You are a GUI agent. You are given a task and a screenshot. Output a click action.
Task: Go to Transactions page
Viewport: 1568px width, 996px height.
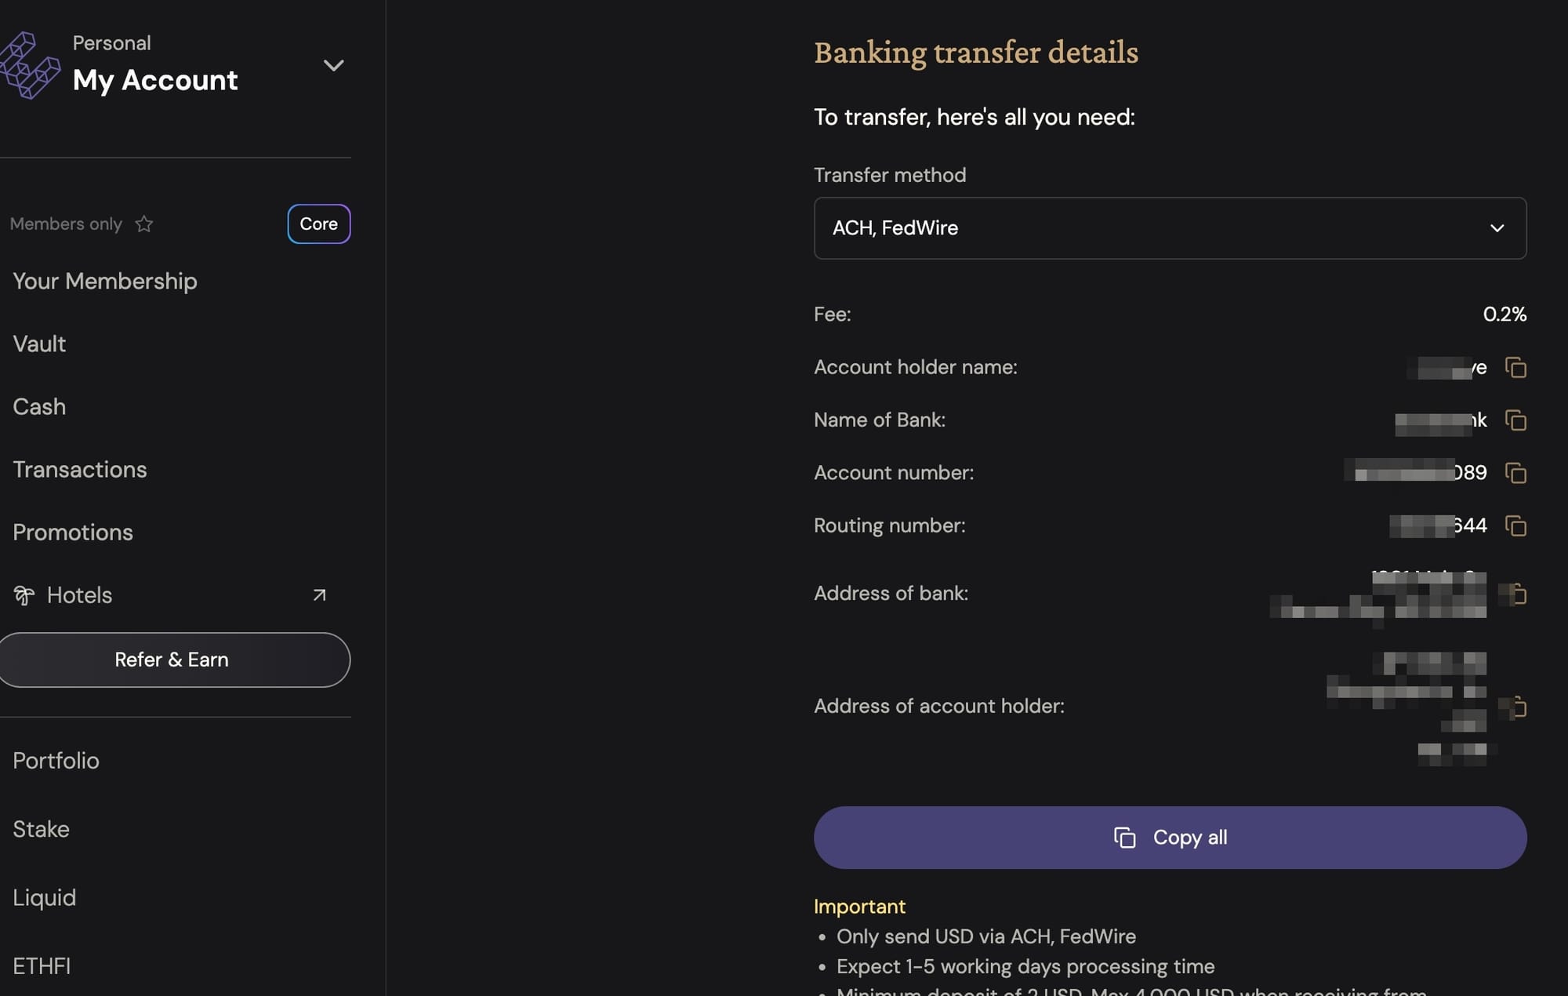(x=80, y=469)
